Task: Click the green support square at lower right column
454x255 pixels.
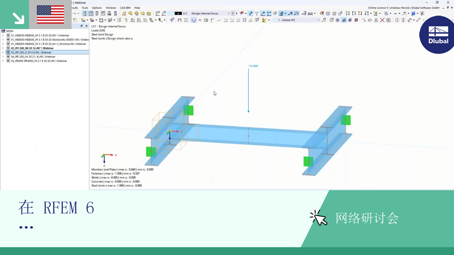Action: click(x=308, y=161)
